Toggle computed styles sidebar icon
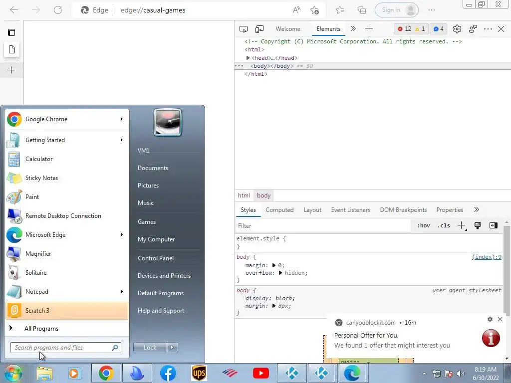Image resolution: width=511 pixels, height=383 pixels. 494,226
